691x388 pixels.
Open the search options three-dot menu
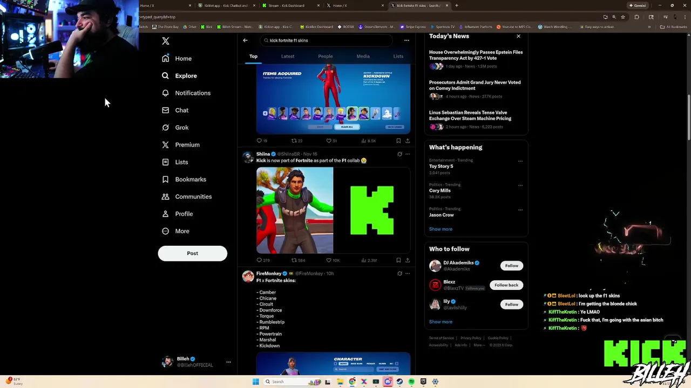click(407, 40)
